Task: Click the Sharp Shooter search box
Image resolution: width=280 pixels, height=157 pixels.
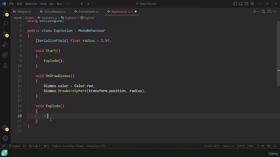Action: pos(146,4)
